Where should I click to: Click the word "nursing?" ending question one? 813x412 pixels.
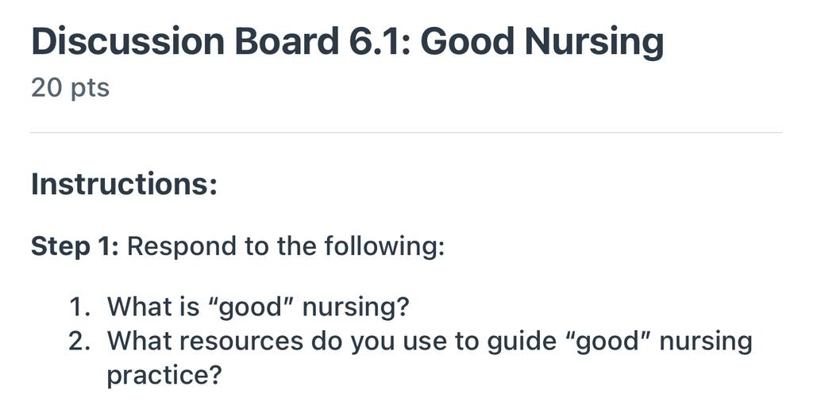(x=356, y=308)
